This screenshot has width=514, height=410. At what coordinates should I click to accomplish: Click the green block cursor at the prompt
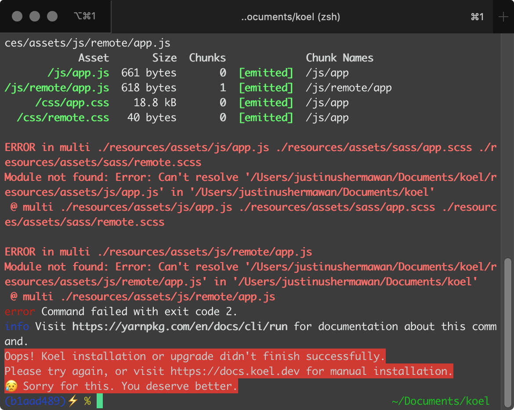coord(100,401)
